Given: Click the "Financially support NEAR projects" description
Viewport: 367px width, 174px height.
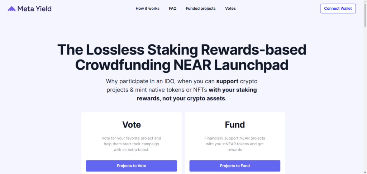Looking at the screenshot, I should click(x=235, y=144).
